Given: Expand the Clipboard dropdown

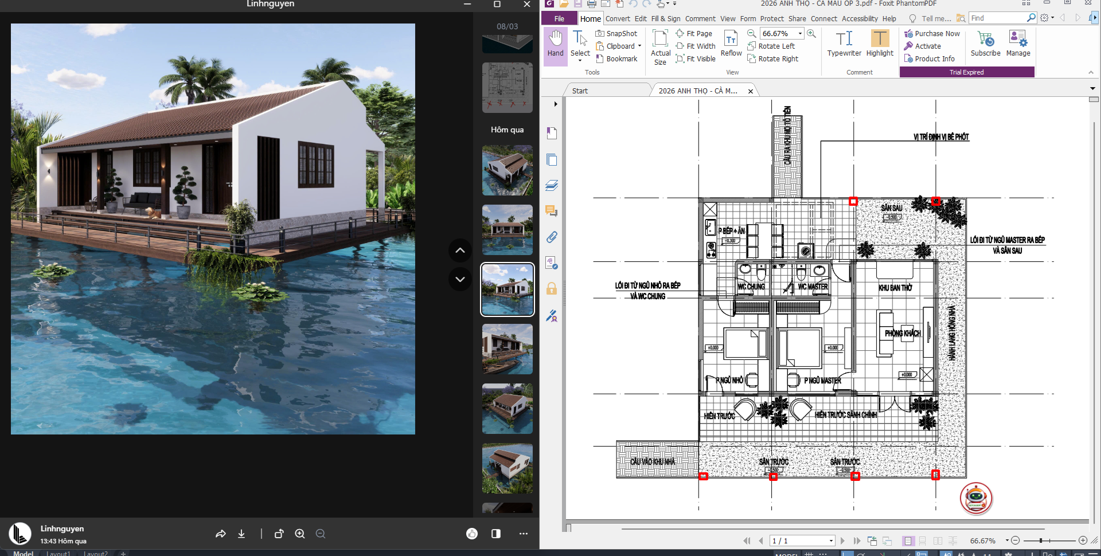Looking at the screenshot, I should pyautogui.click(x=639, y=46).
